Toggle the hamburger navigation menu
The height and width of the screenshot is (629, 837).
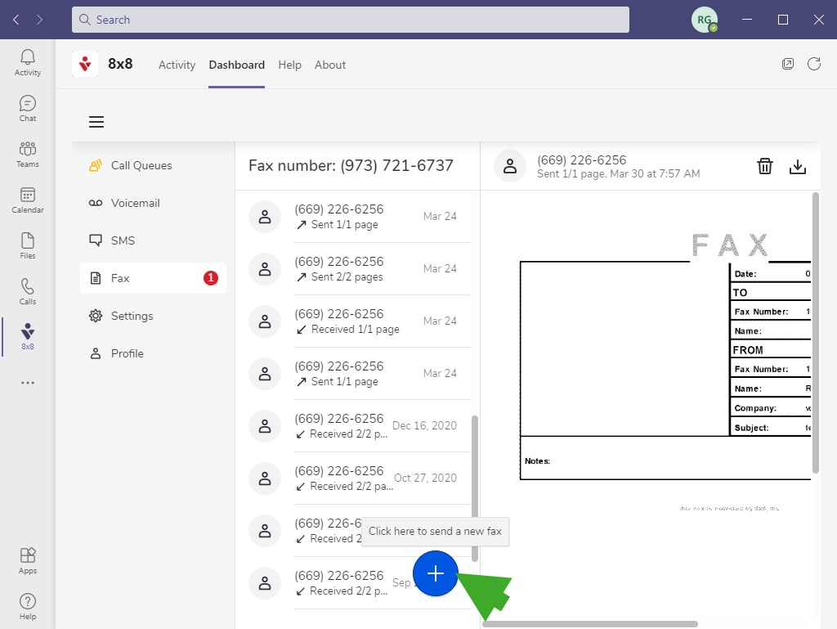[x=96, y=122]
